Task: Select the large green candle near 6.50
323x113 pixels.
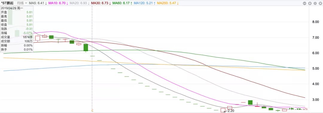Action: tap(86, 47)
